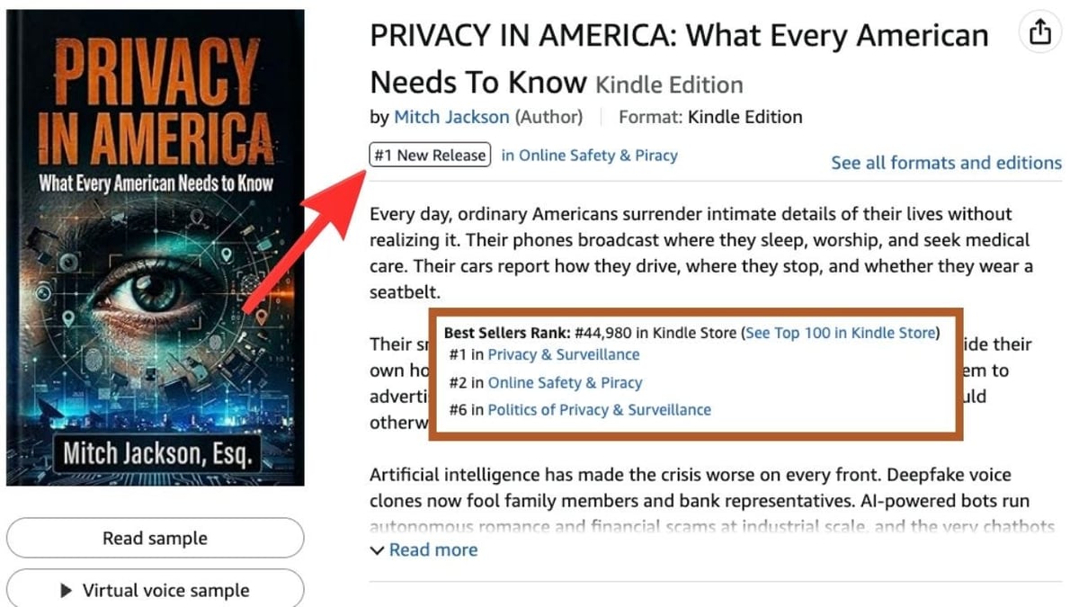Open the #1 ranked Privacy & Surveillance category
The height and width of the screenshot is (607, 1079).
[x=563, y=354]
